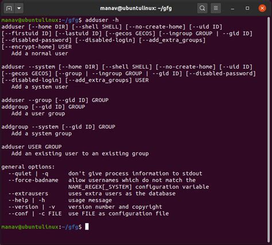Click 'version number and copyright' description
The width and height of the screenshot is (272, 245).
115,207
